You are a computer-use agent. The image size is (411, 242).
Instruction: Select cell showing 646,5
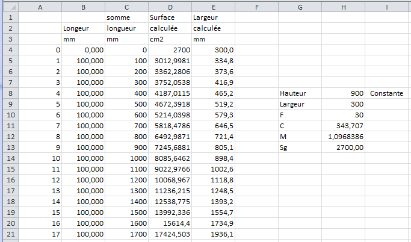pyautogui.click(x=214, y=126)
